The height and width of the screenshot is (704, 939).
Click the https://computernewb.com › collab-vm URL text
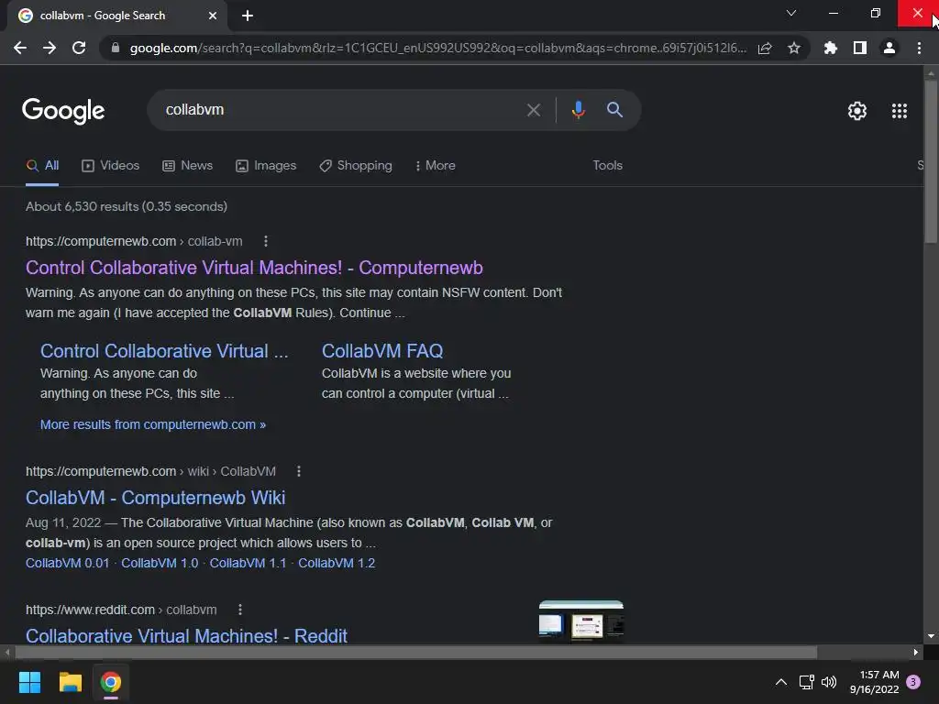click(134, 241)
